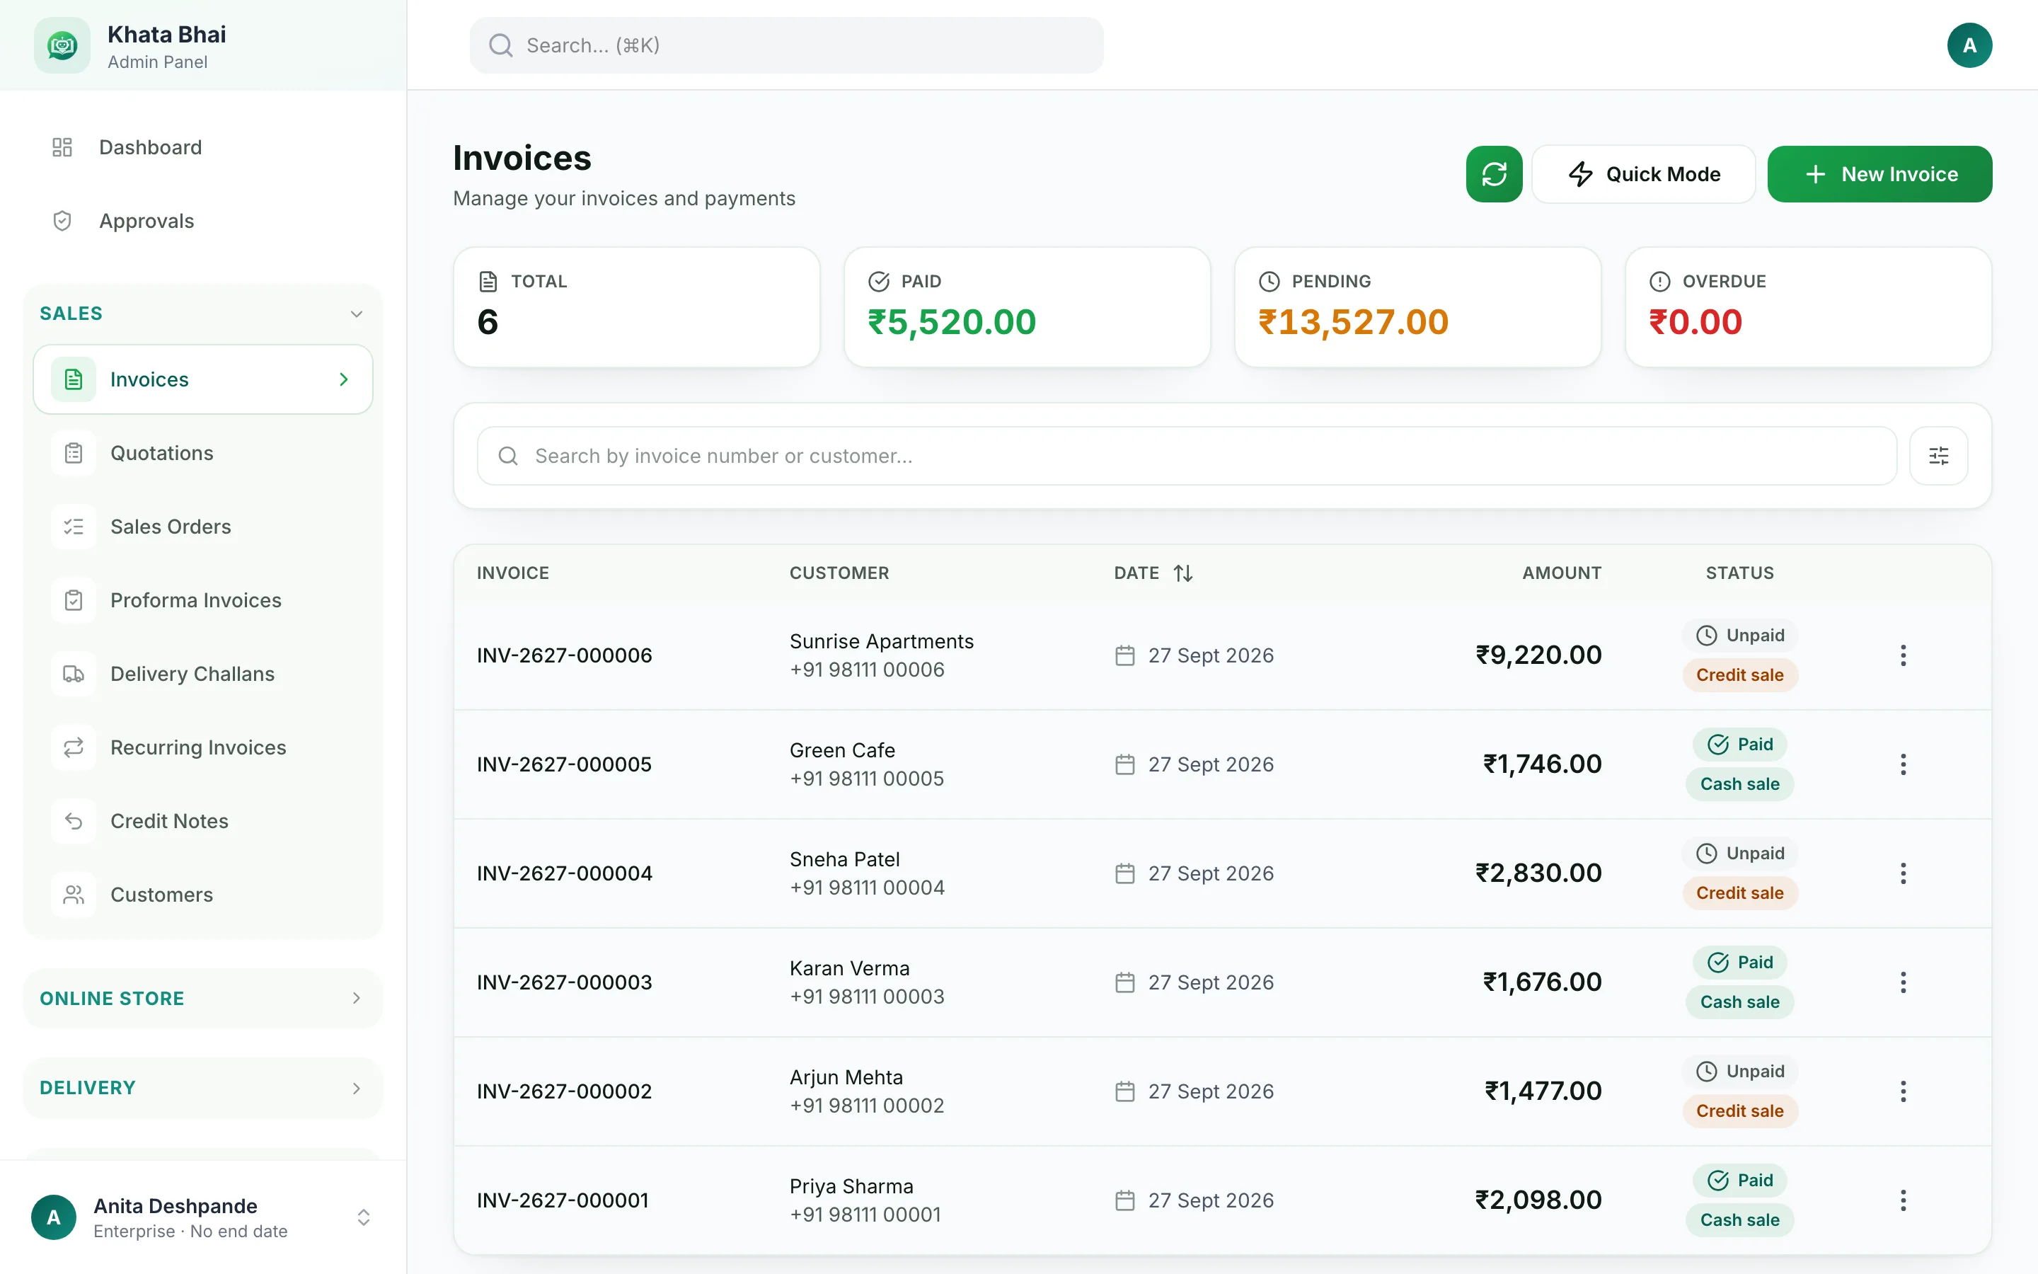The width and height of the screenshot is (2038, 1274).
Task: Open the Customers page
Action: [x=202, y=895]
